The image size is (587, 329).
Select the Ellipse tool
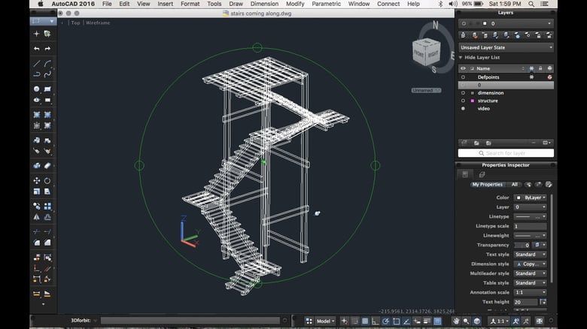pos(36,100)
